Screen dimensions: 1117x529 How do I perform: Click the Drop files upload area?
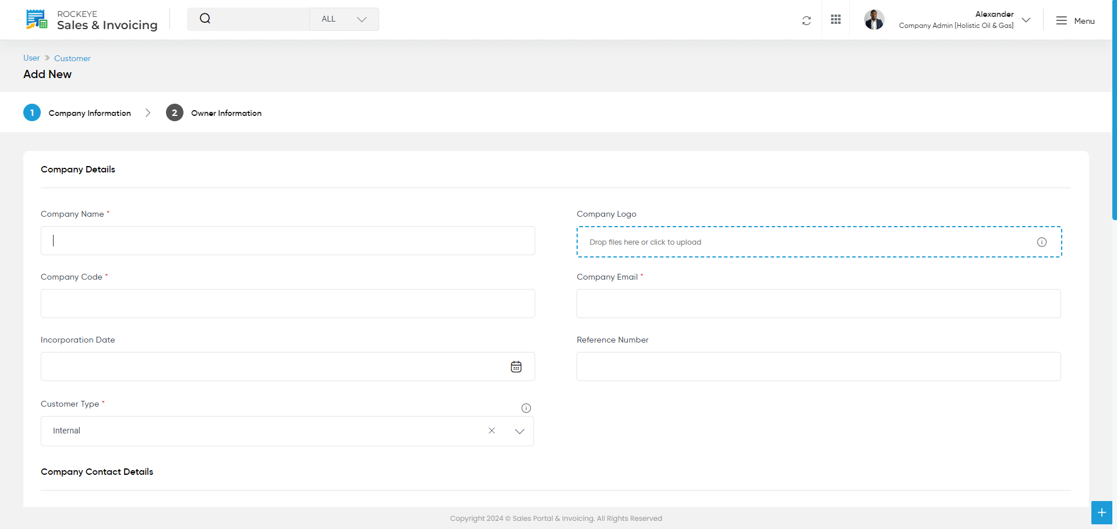pos(819,242)
